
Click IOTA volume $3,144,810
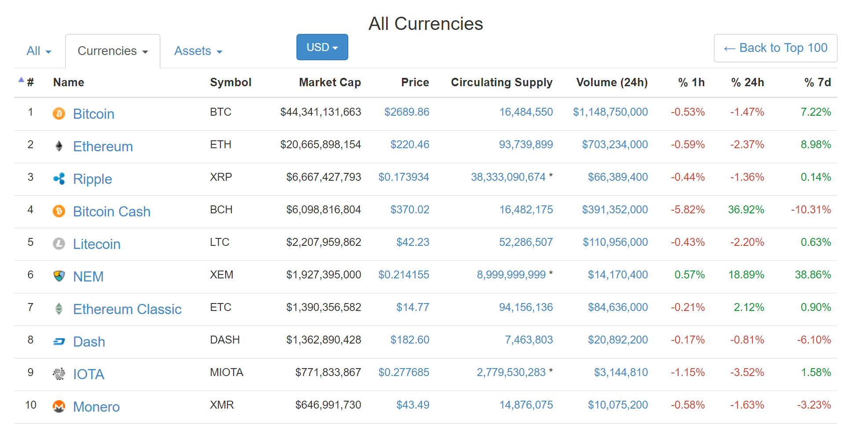[x=621, y=373]
